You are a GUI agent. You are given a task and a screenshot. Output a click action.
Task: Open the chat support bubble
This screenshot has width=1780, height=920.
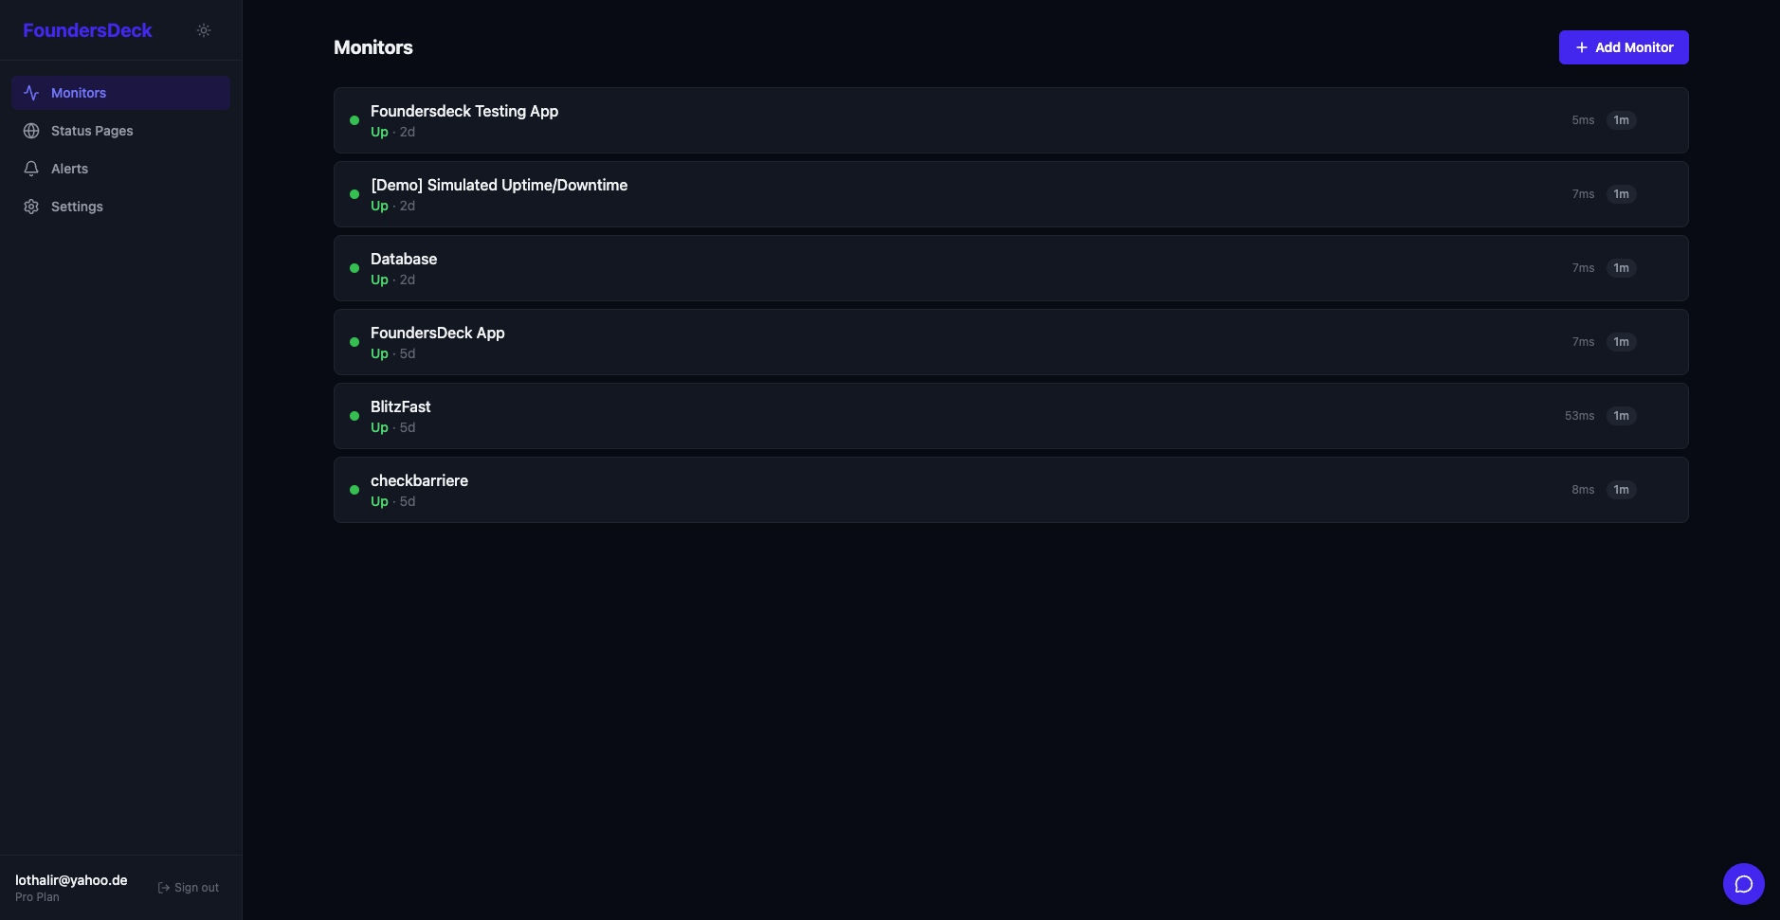click(x=1744, y=883)
